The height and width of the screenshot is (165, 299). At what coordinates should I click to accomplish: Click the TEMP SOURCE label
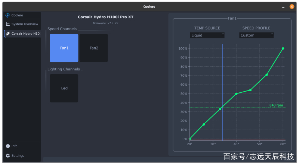[207, 28]
